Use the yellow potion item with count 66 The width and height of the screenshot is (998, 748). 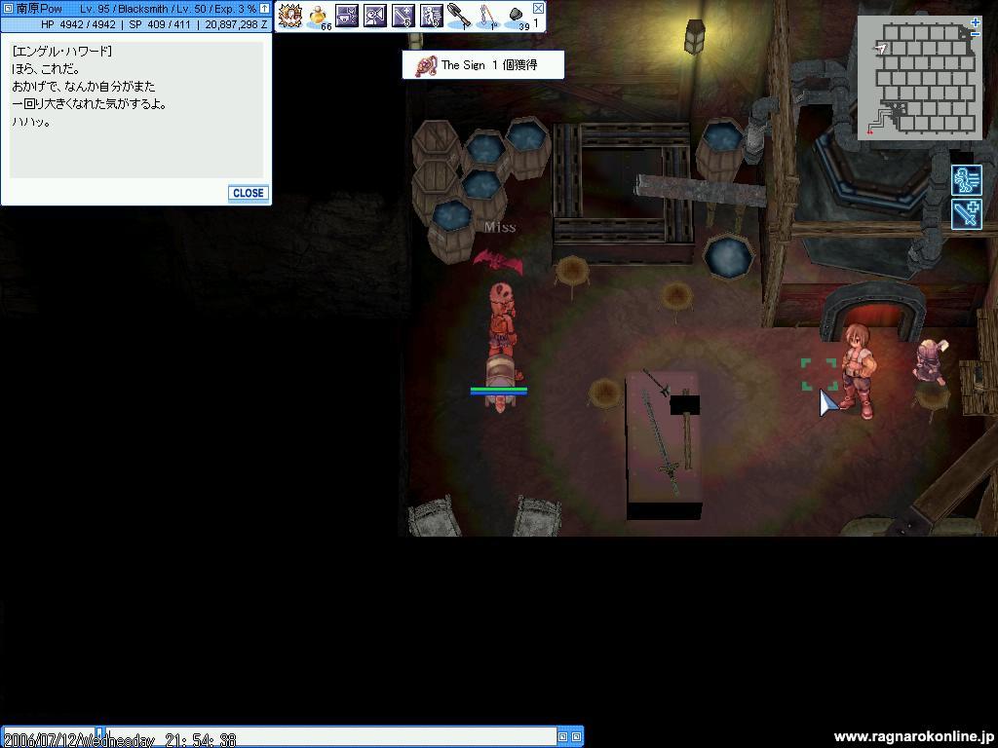[x=319, y=16]
